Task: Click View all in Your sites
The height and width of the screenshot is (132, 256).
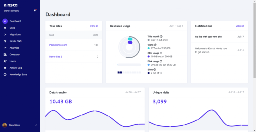Action: click(94, 26)
